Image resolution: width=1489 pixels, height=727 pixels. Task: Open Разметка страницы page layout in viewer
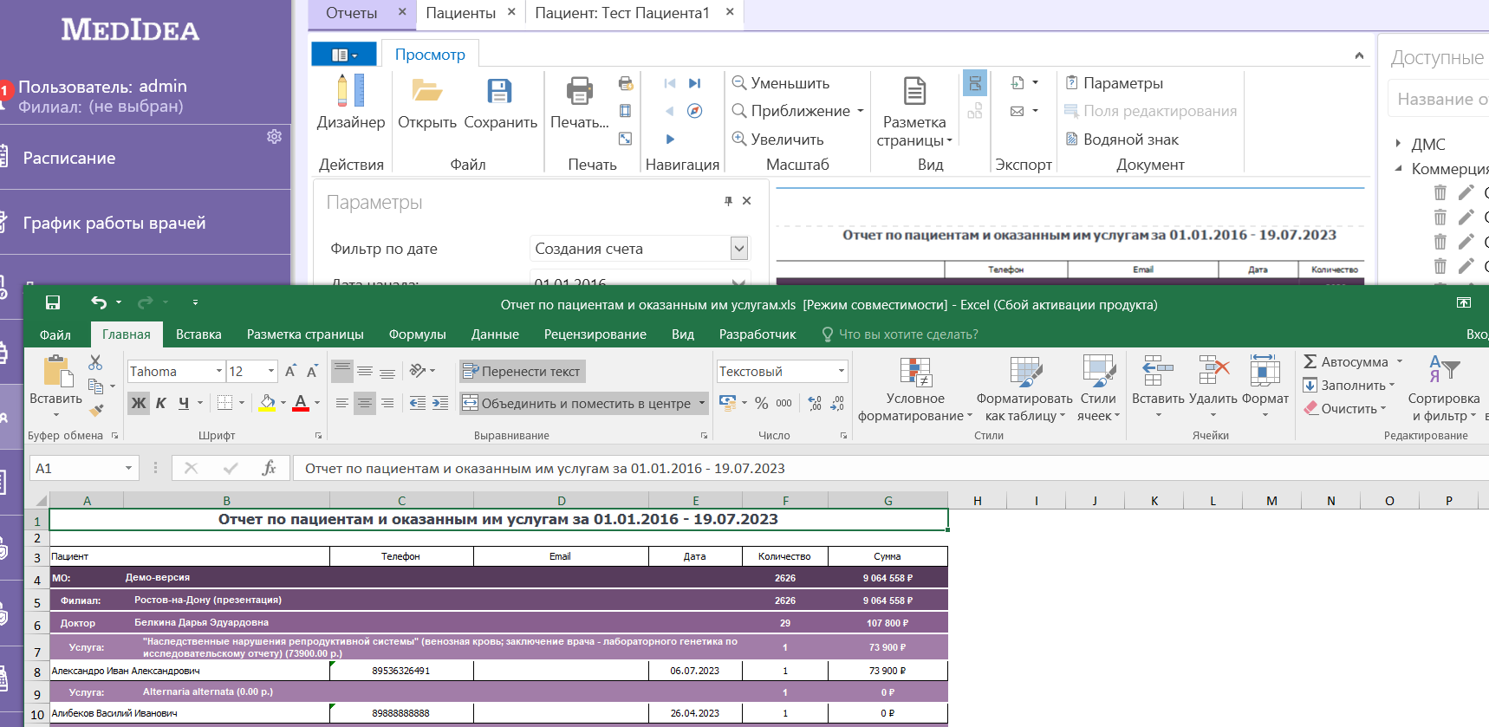914,111
